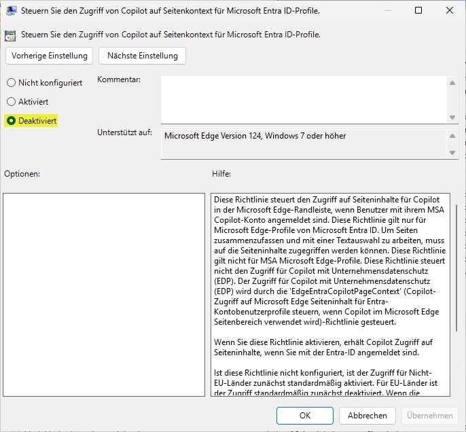Click the paragraph 'Wenn Sie diese Richtlinie aktivieren'

pyautogui.click(x=323, y=347)
